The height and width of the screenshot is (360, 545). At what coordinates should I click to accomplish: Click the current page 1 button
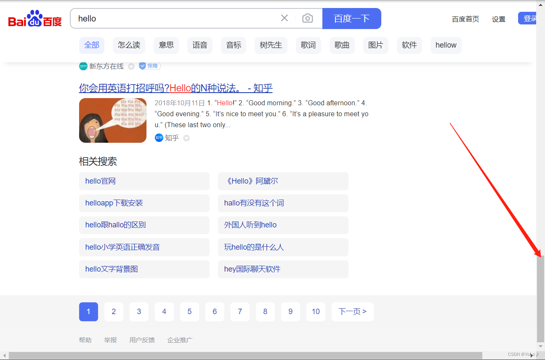pos(88,312)
